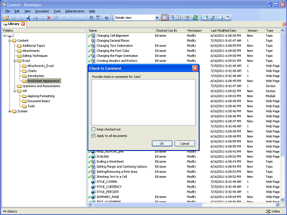Viewport: 287px width, 215px height.
Task: Click the horizontal scrollbar thumb
Action: tap(148, 205)
